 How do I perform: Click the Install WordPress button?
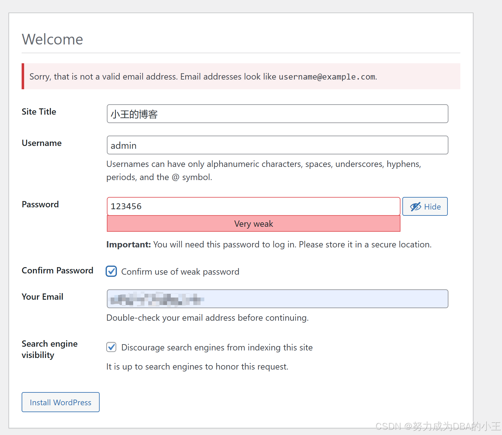[60, 402]
